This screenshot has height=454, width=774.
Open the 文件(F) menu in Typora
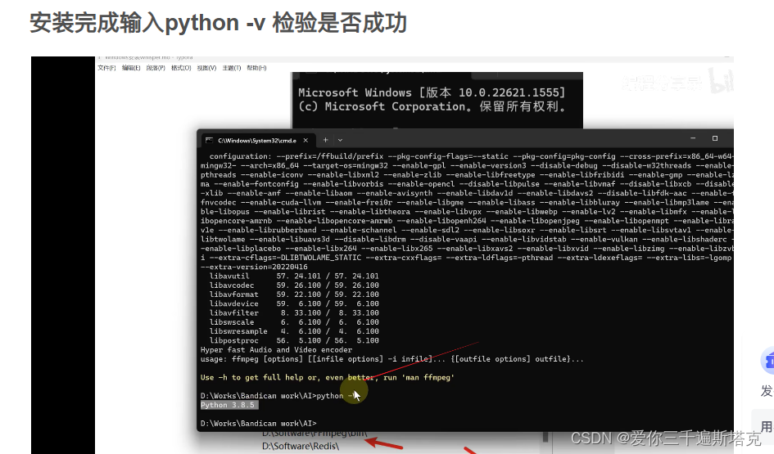click(x=106, y=68)
